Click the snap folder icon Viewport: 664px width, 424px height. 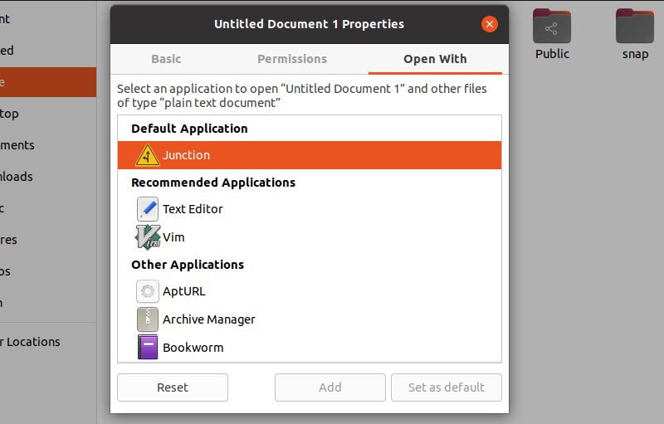tap(635, 27)
